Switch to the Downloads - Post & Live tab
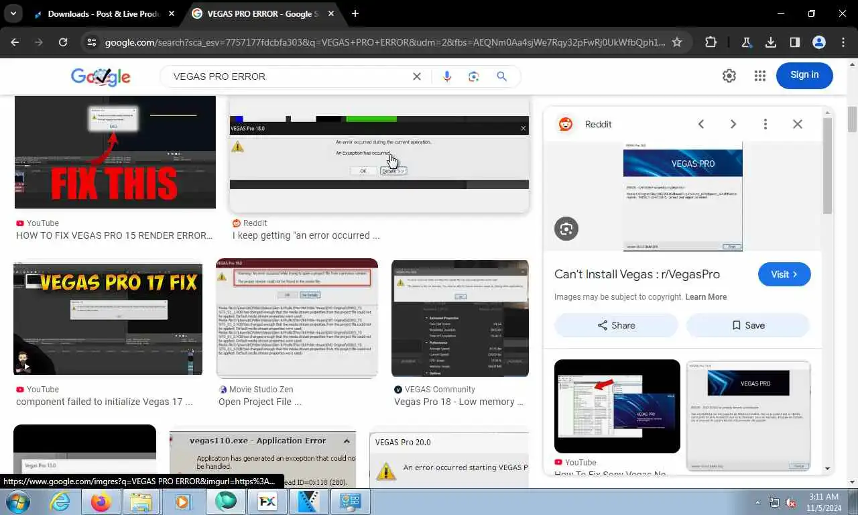This screenshot has height=515, width=858. [104, 13]
